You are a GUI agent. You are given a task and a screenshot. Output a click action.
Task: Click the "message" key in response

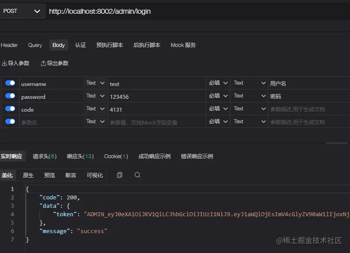coord(54,231)
